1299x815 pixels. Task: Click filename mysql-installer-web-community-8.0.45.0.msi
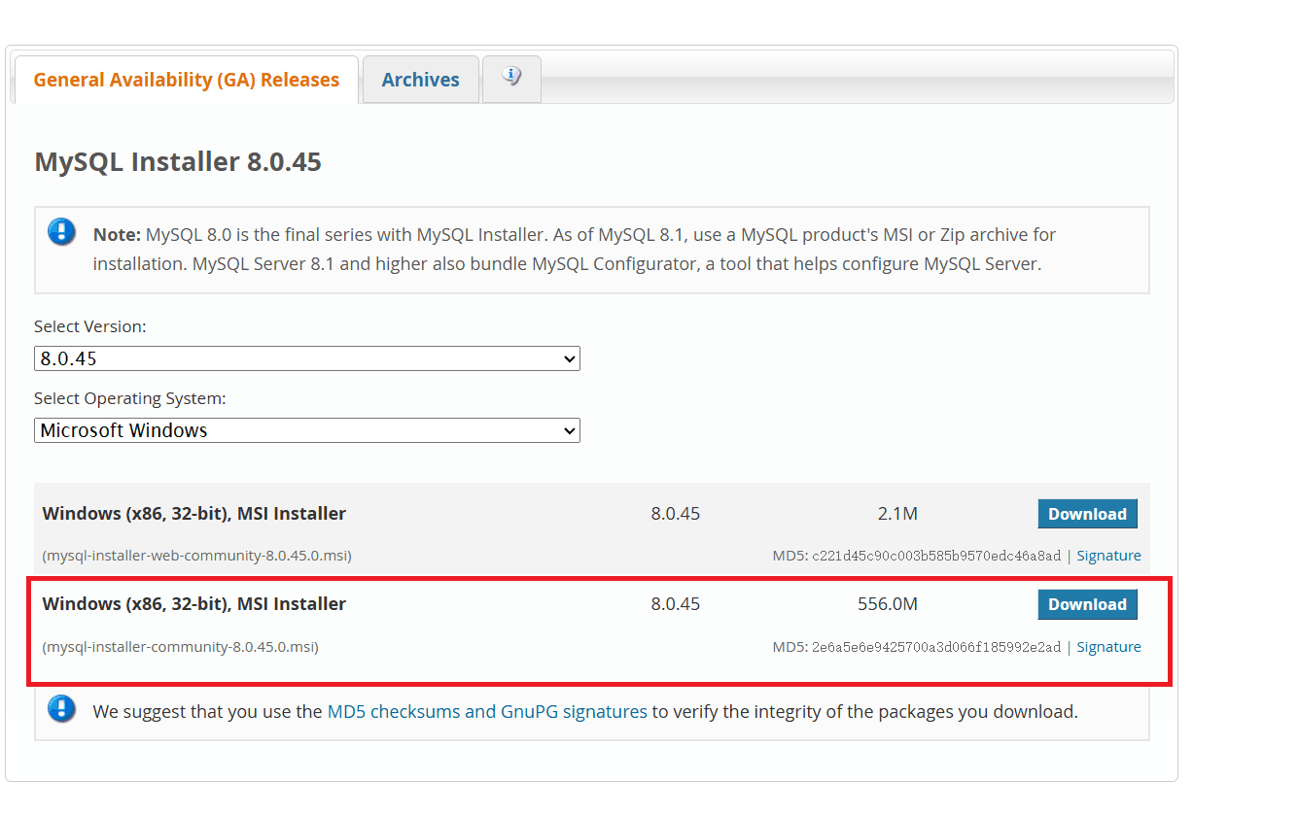197,556
